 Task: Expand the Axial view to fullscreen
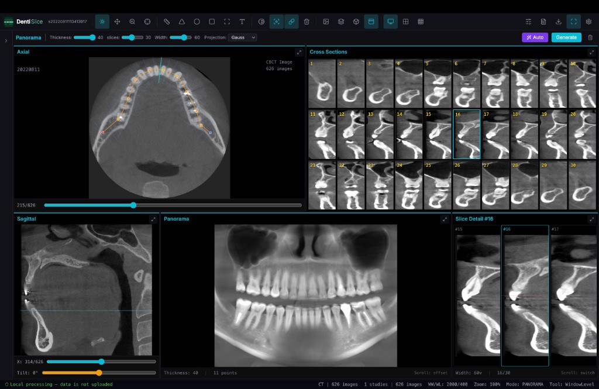299,52
